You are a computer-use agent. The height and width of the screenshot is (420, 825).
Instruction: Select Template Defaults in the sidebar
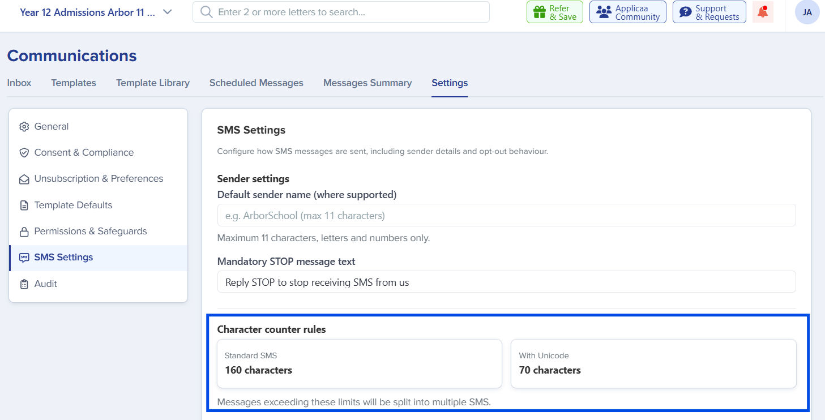pos(99,205)
